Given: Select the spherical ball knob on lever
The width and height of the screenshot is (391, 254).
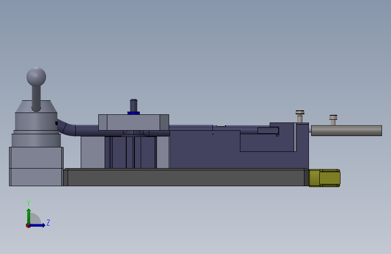Looking at the screenshot, I should [x=36, y=76].
